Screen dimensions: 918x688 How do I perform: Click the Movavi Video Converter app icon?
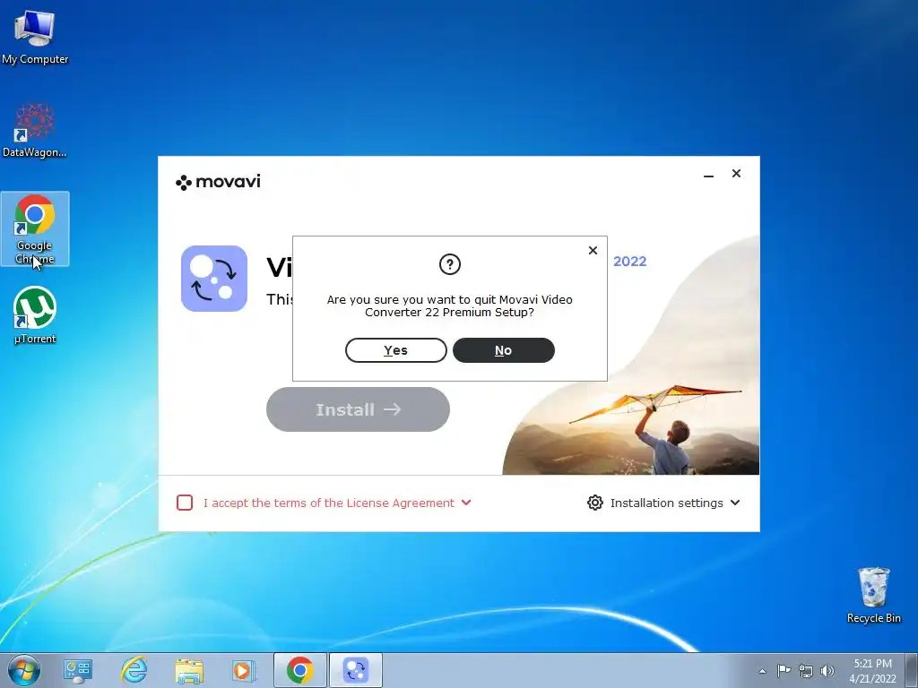(214, 279)
